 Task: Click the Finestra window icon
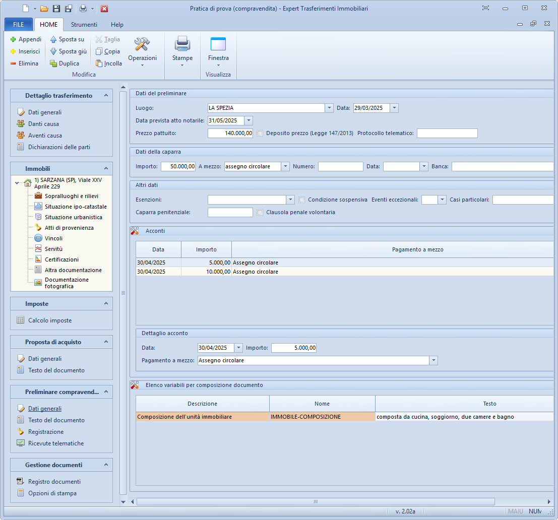click(x=218, y=45)
